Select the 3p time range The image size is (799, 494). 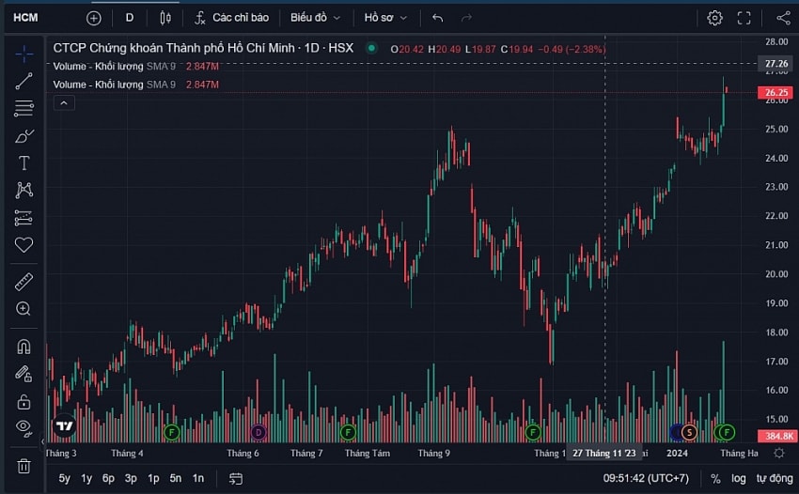pos(131,478)
